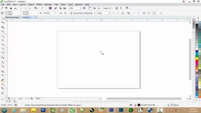Viewport: 201px width, 113px height.
Task: Select the Text tool in toolbox
Action: (x=3, y=57)
